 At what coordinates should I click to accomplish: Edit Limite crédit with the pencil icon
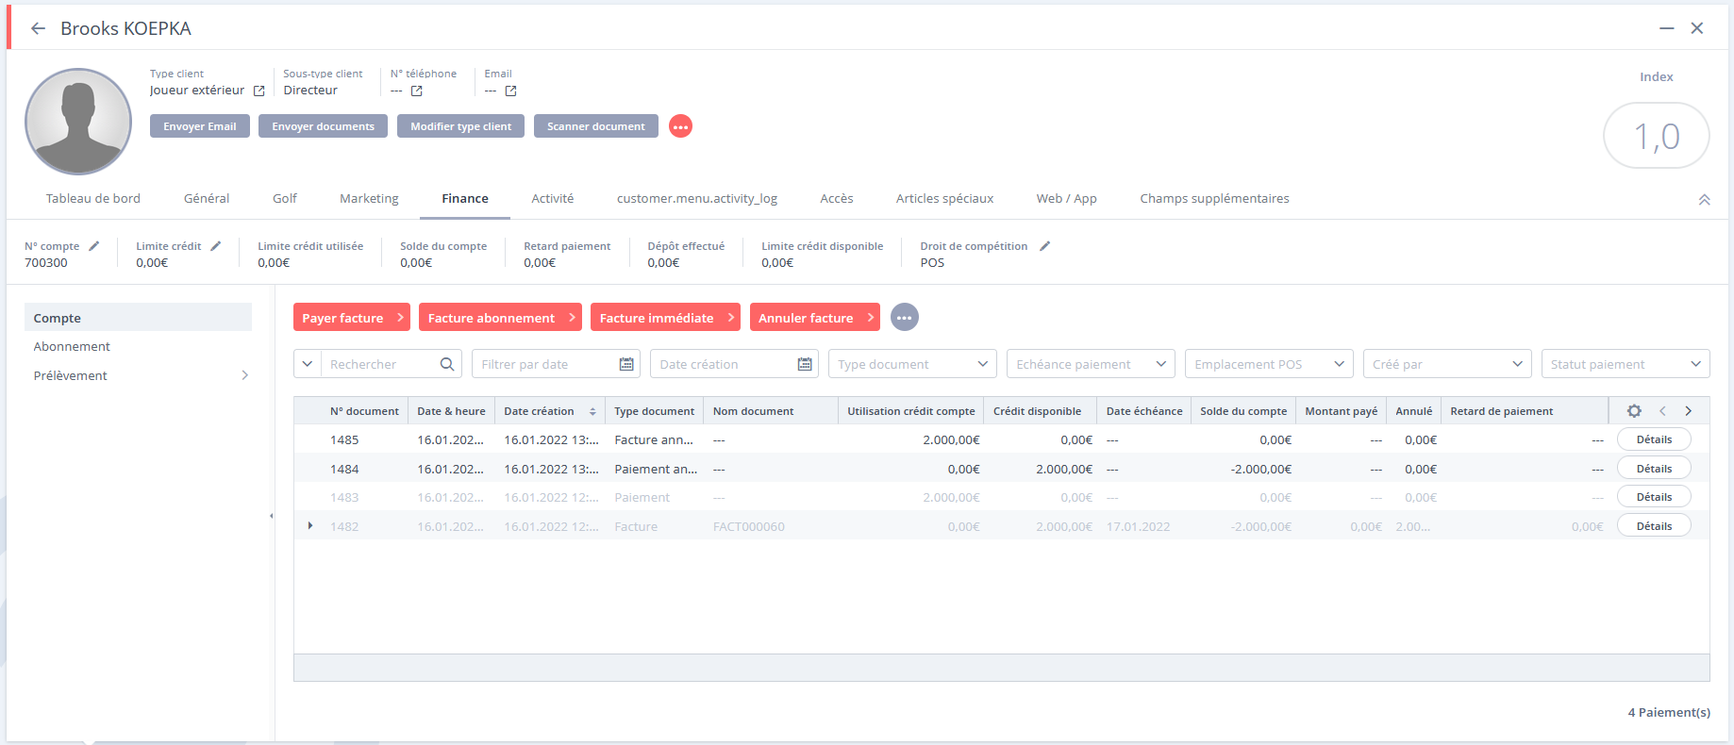pyautogui.click(x=215, y=246)
